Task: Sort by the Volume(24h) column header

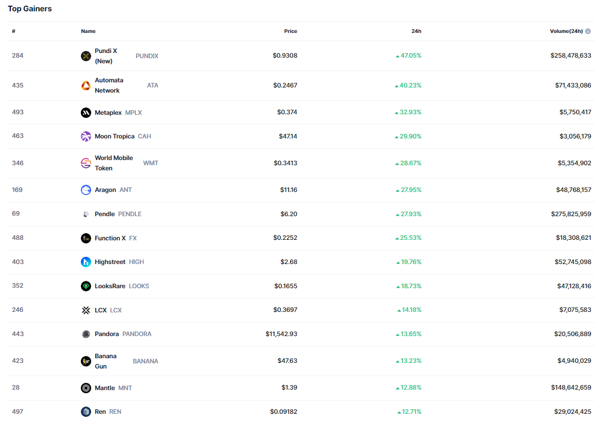Action: tap(566, 31)
